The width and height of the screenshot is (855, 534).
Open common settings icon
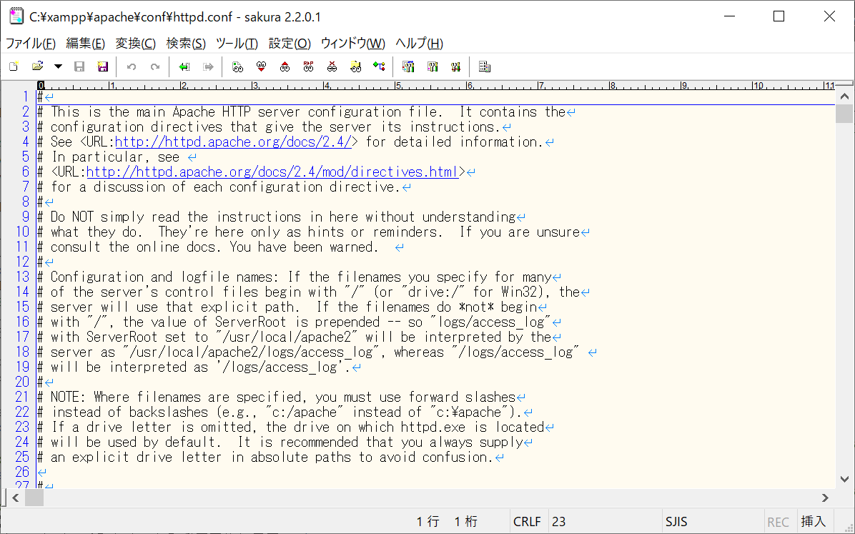tap(455, 66)
